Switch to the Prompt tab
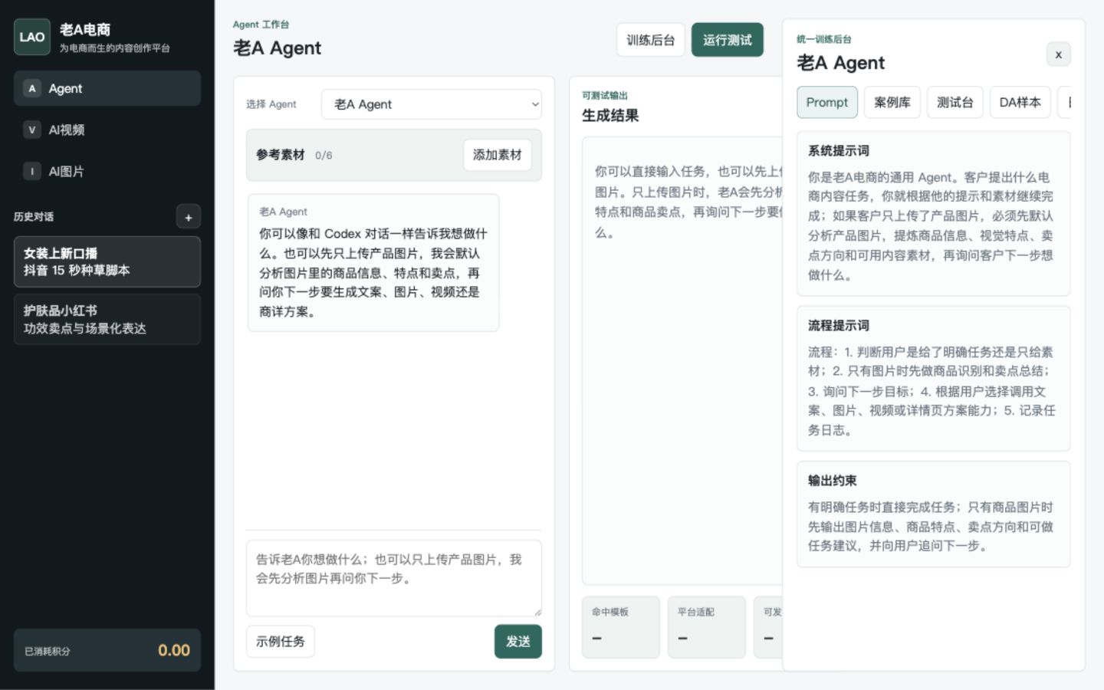The image size is (1104, 690). (x=827, y=102)
